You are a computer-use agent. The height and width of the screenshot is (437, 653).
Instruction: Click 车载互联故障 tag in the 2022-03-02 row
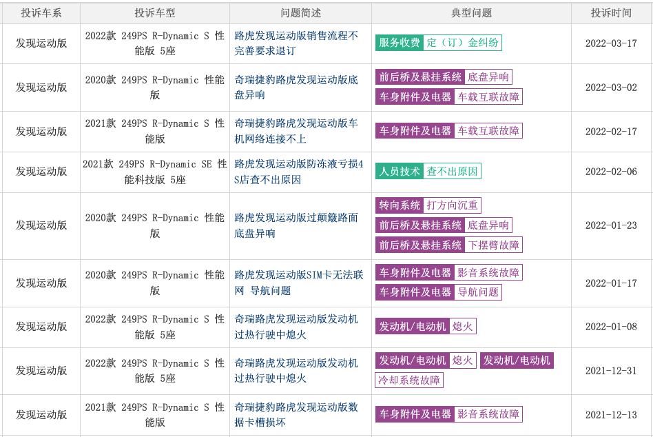pos(488,97)
